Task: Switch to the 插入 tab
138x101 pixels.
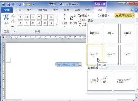Action: click(x=29, y=10)
